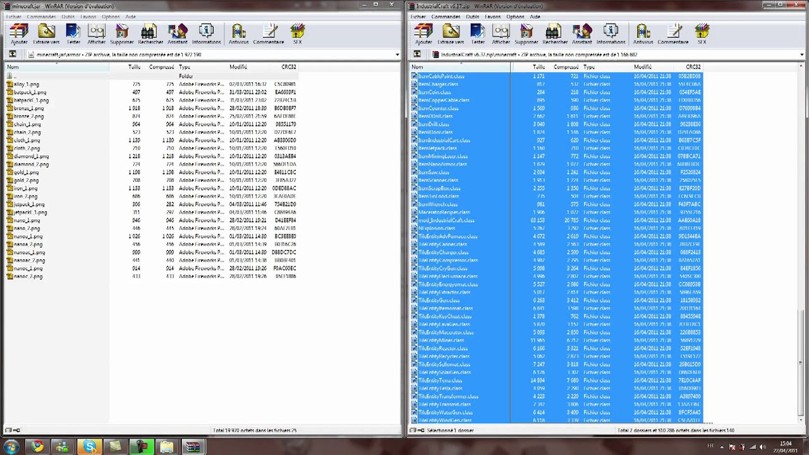Sort by Type column in IndustrialCraft window

(606, 67)
